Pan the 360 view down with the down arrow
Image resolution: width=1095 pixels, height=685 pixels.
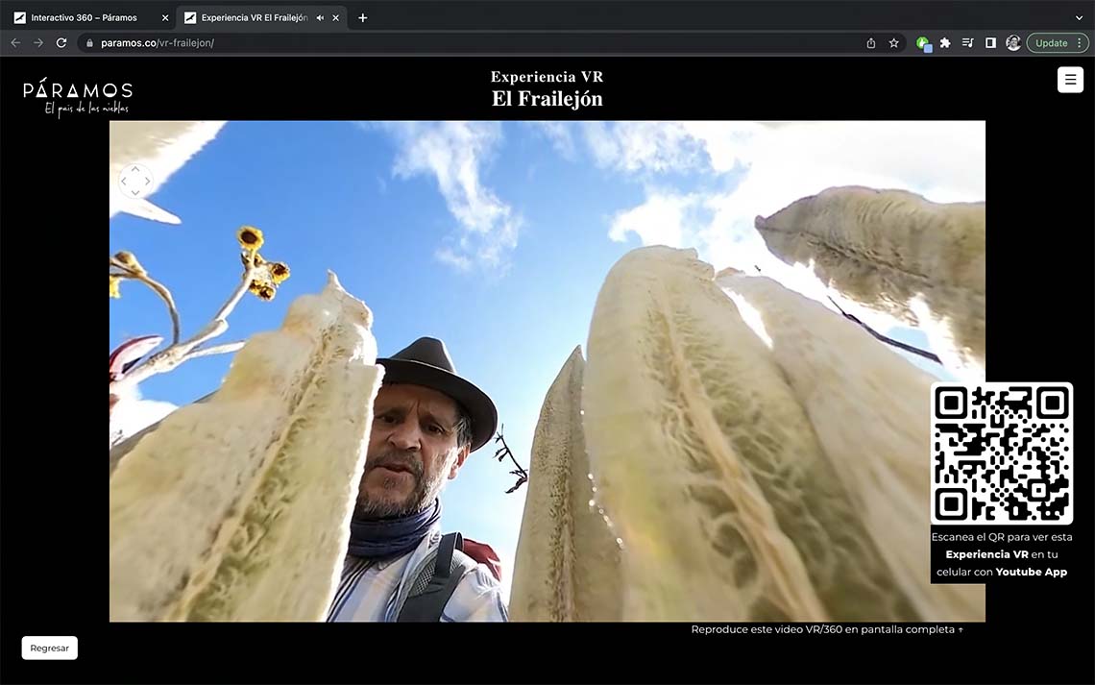[135, 193]
